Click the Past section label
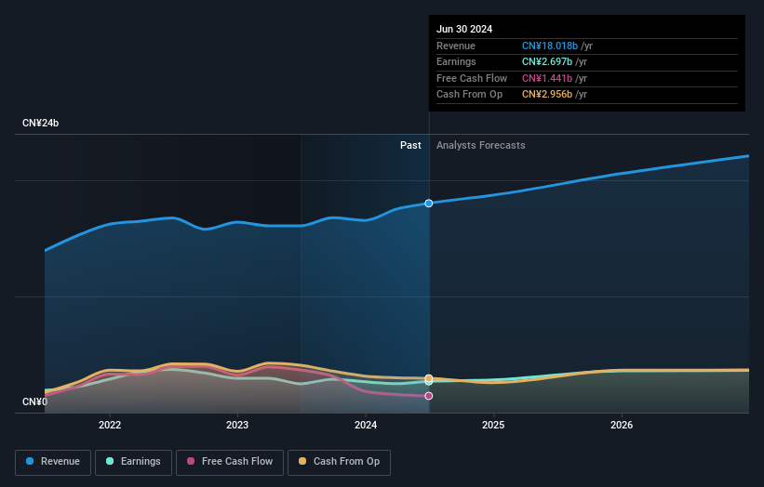Viewport: 764px width, 487px height. click(410, 145)
